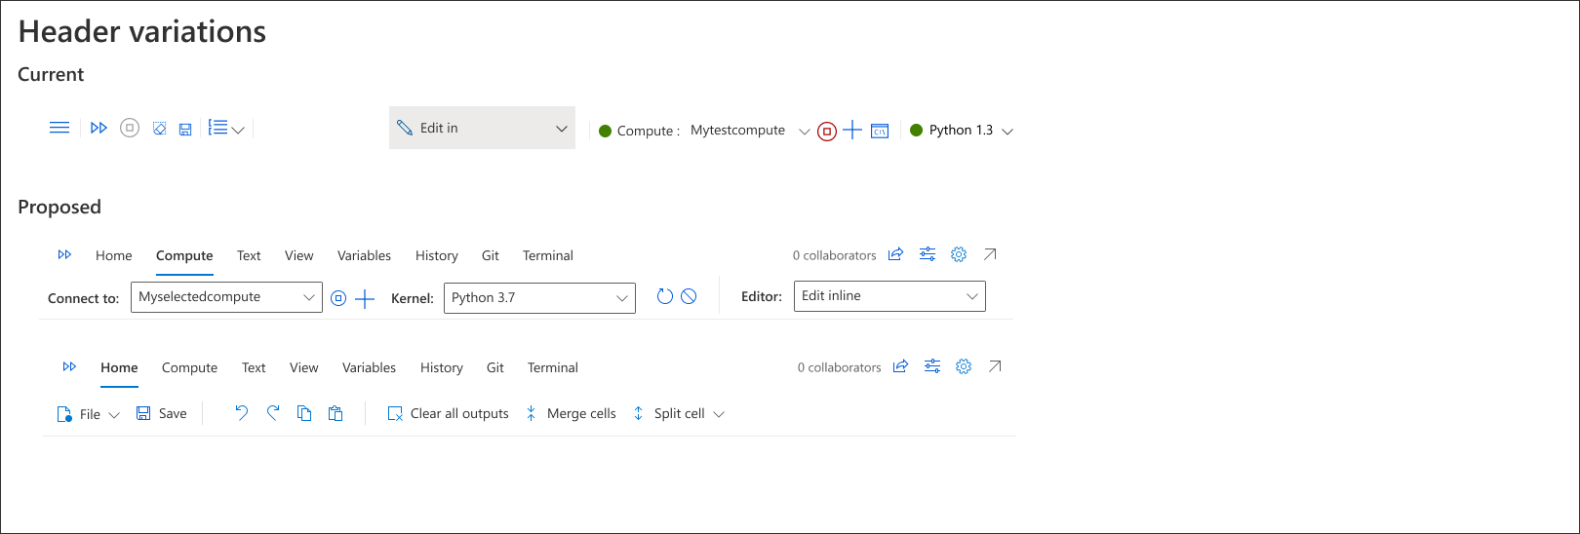Click the undo arrow in Home ribbon
The height and width of the screenshot is (534, 1580).
pos(242,413)
